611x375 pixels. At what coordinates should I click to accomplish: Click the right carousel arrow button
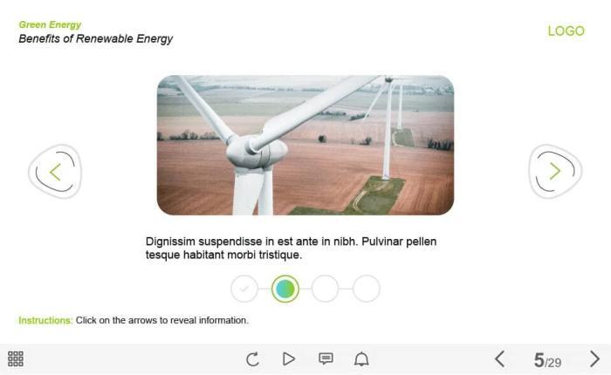click(555, 172)
